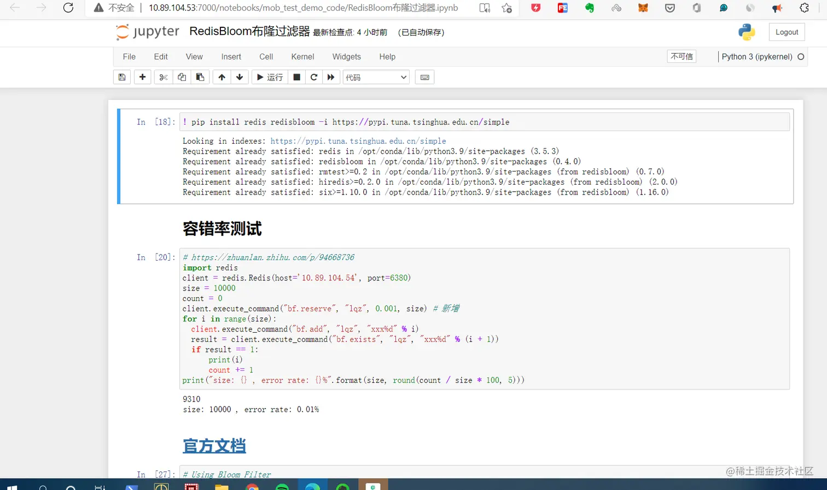Go back in the browser
Viewport: 827px width, 490px height.
coord(15,8)
